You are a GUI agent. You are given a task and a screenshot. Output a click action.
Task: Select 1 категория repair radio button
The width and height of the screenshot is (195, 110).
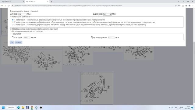[13, 20]
